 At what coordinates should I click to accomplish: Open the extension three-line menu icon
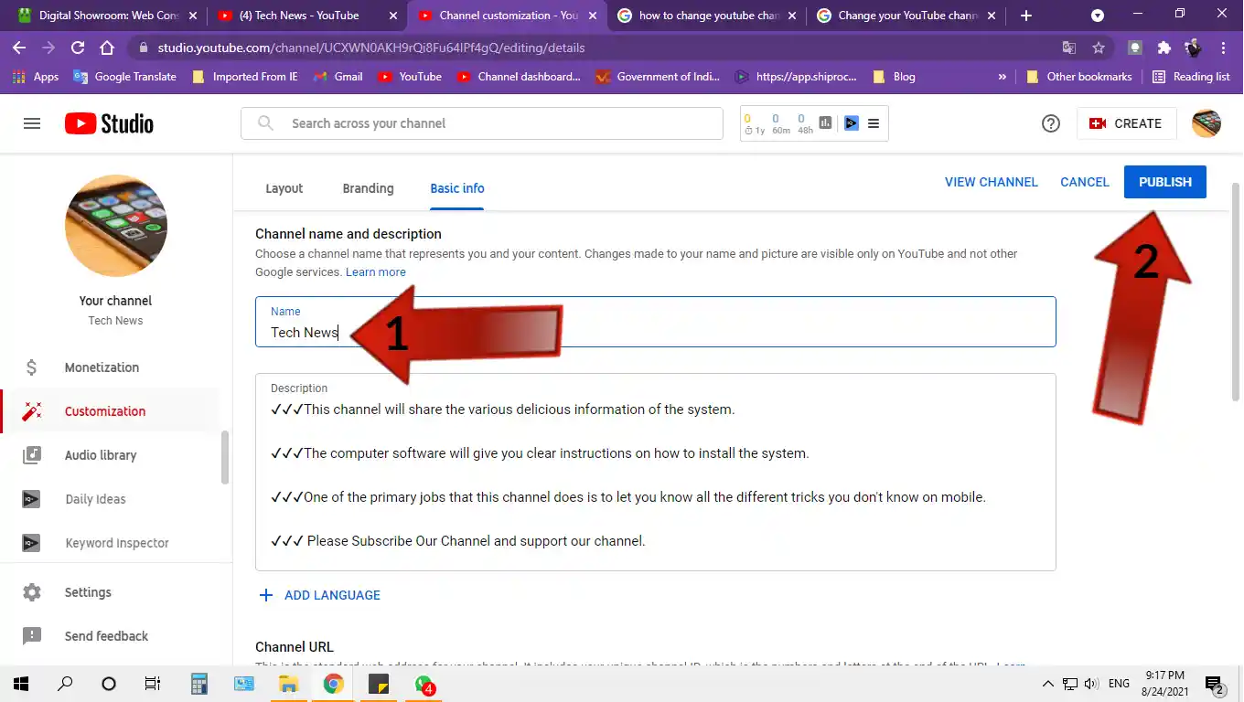pos(874,123)
